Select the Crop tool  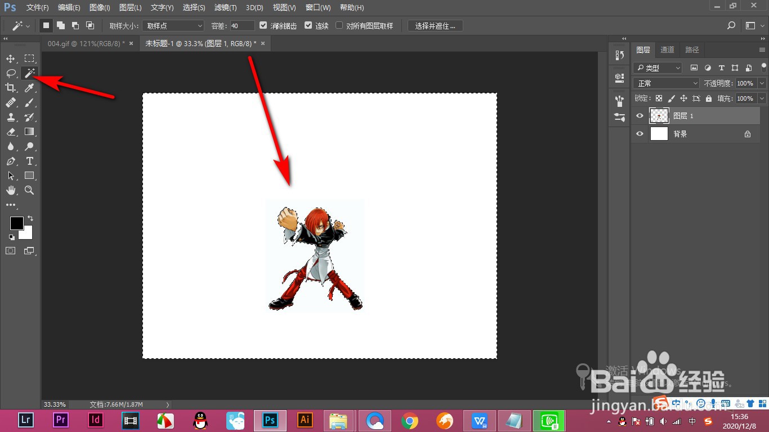pos(11,88)
